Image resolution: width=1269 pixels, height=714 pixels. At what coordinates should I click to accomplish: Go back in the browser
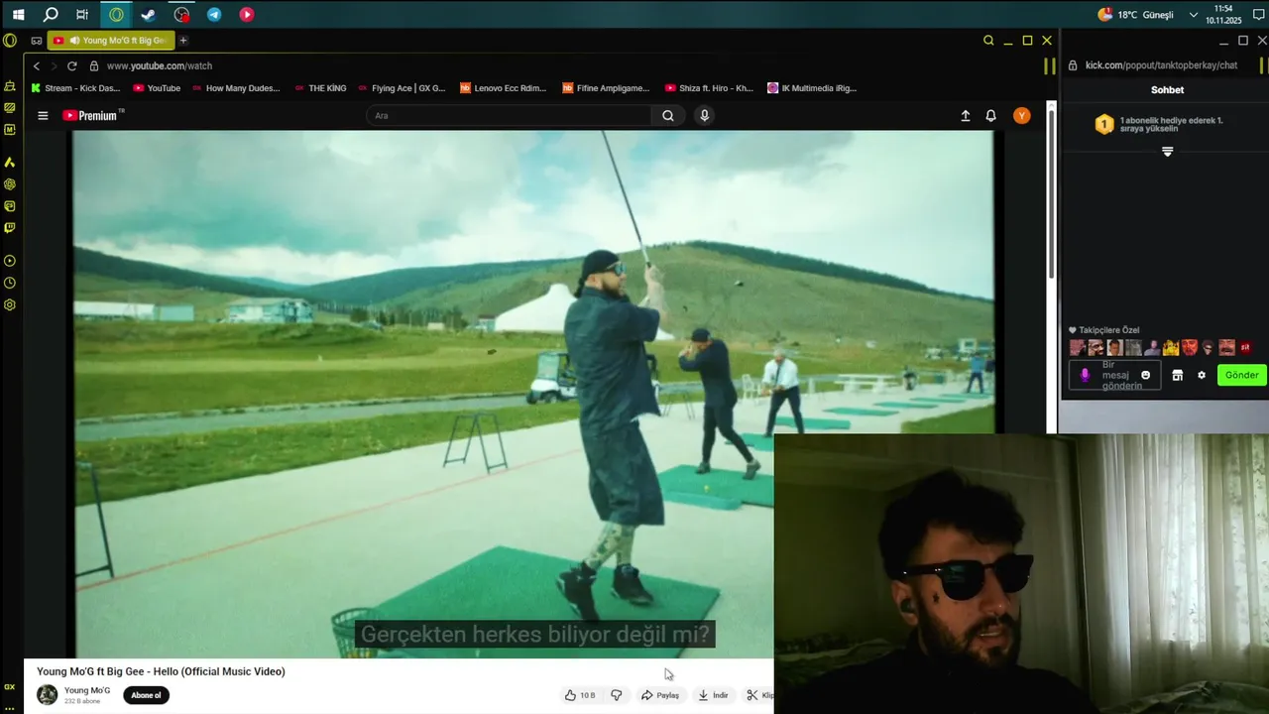pos(37,65)
